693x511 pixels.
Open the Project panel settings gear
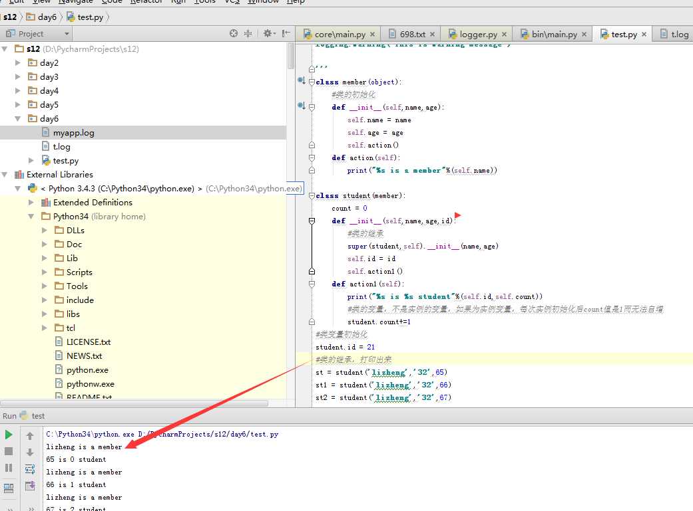(x=268, y=33)
